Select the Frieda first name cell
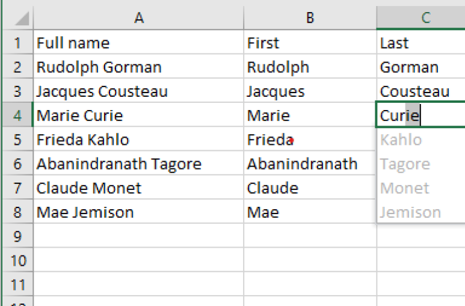The height and width of the screenshot is (306, 465). pyautogui.click(x=310, y=139)
